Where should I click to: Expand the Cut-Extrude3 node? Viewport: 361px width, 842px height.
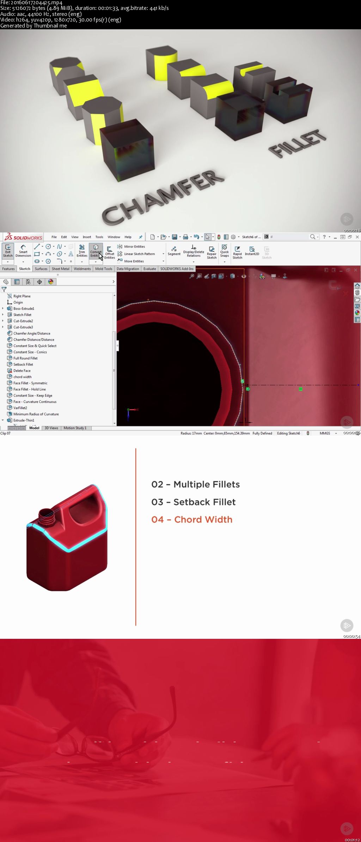point(3,327)
